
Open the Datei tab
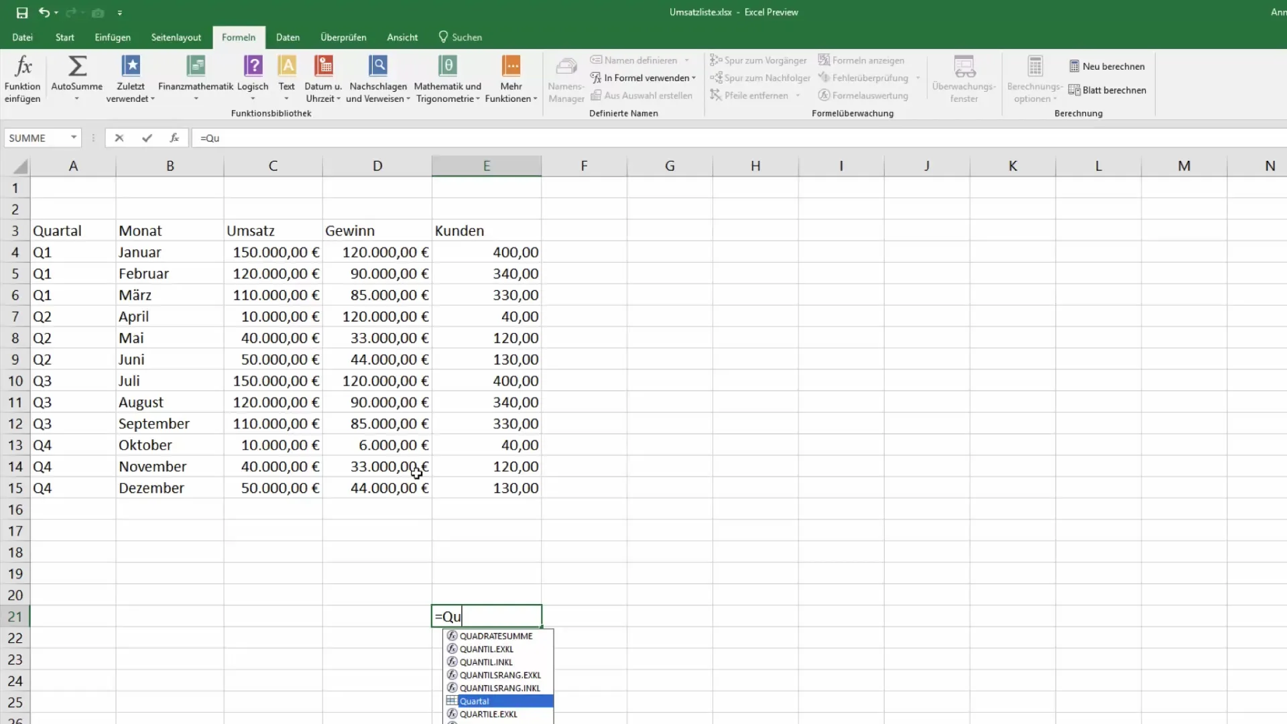pyautogui.click(x=23, y=38)
